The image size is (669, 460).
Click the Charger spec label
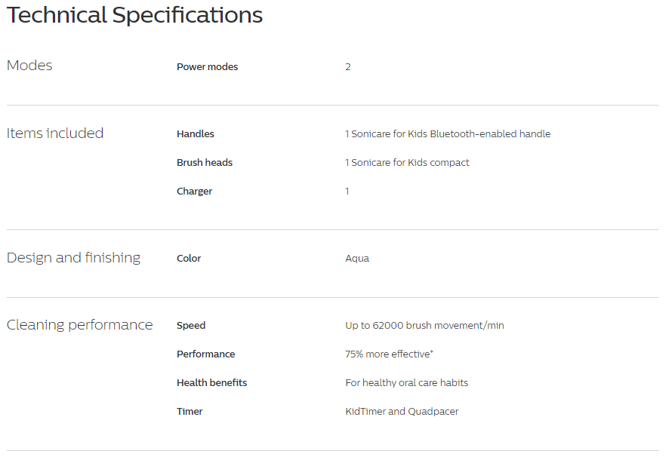(x=195, y=192)
